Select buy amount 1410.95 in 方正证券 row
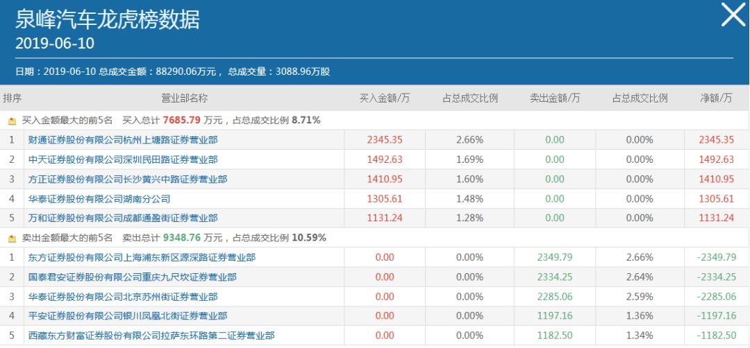The image size is (750, 348). click(385, 179)
